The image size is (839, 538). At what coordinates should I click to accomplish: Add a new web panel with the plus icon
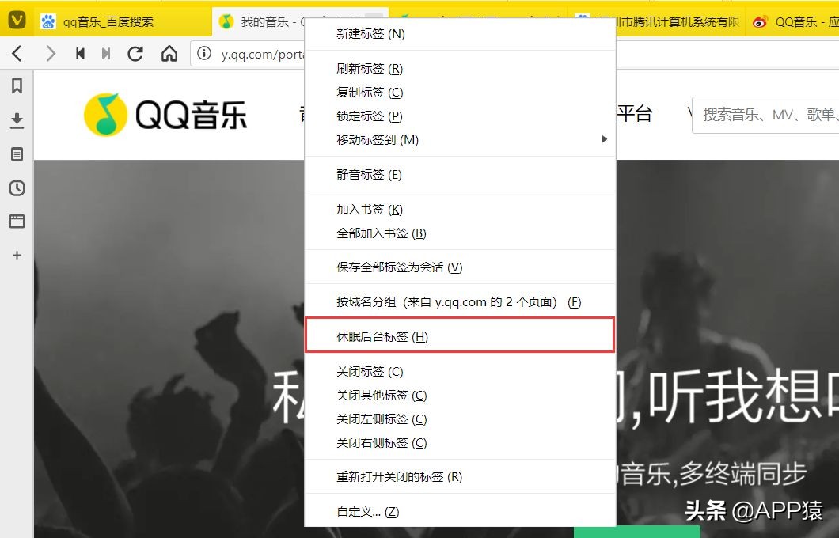pyautogui.click(x=17, y=255)
